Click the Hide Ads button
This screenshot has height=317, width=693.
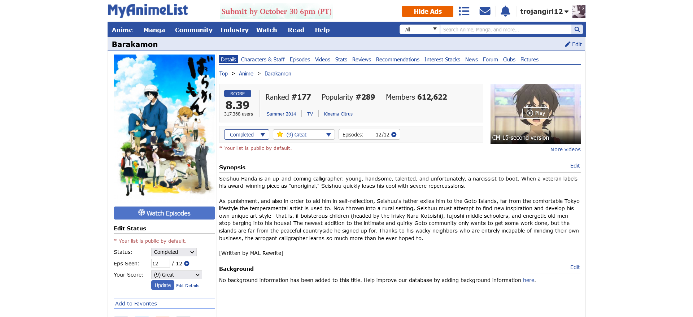click(427, 11)
